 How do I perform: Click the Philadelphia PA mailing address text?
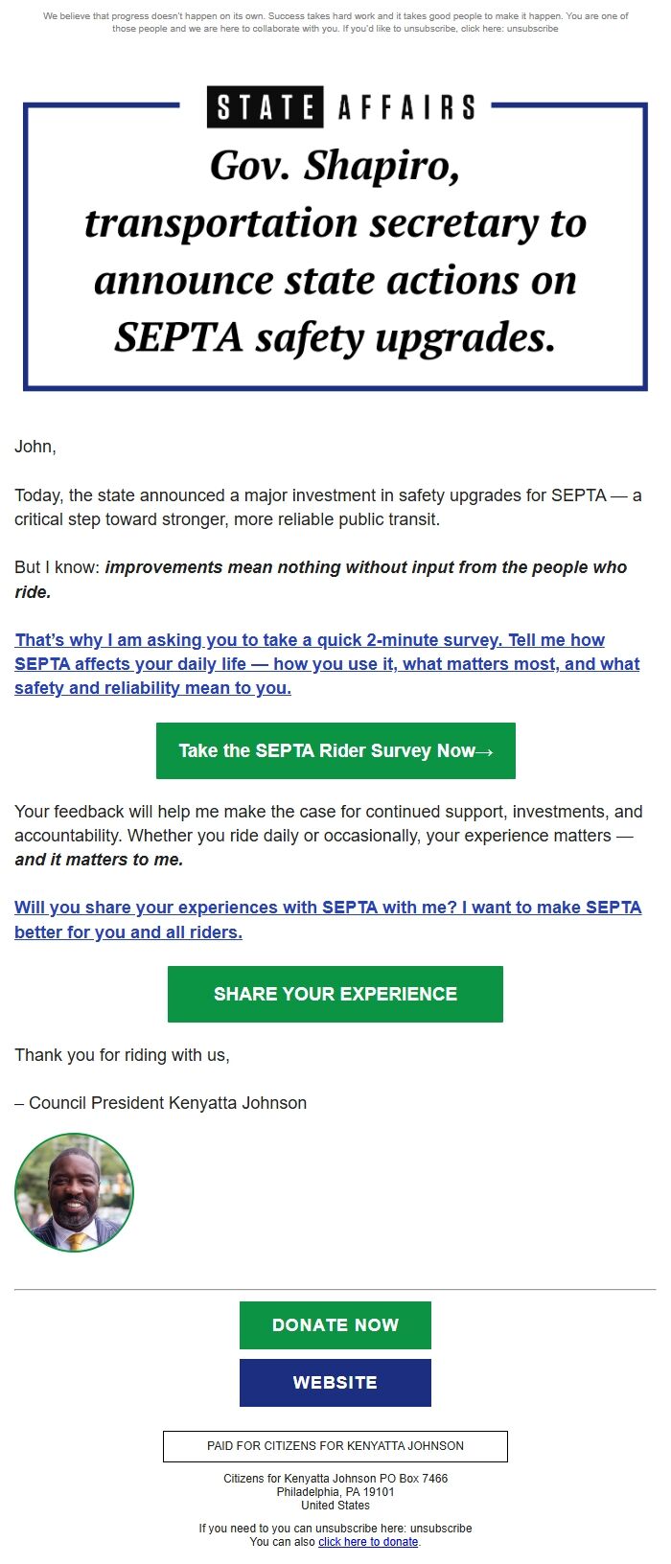tap(335, 1492)
